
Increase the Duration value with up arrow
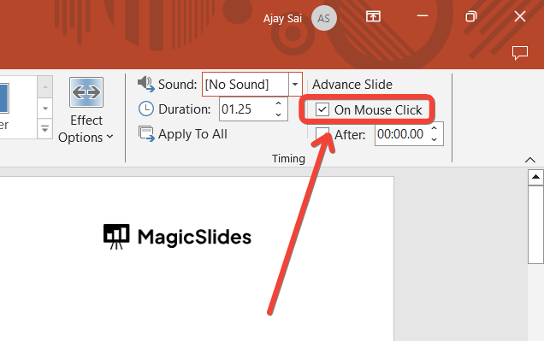click(278, 103)
